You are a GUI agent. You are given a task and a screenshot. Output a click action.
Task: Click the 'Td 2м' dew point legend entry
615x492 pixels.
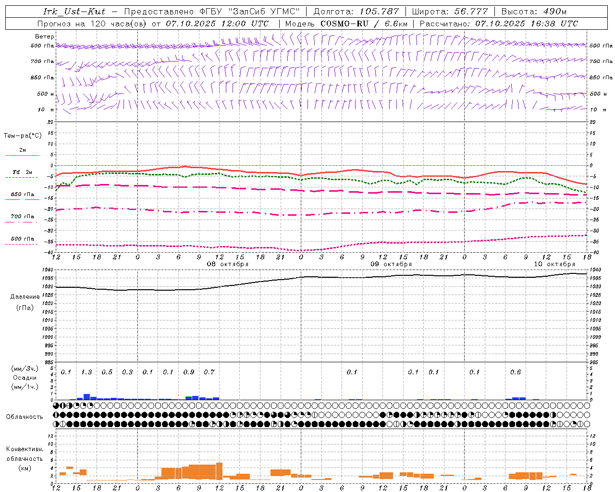point(22,172)
